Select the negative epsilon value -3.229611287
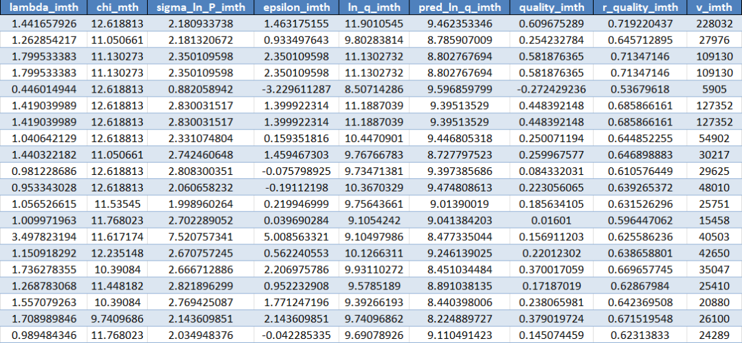The width and height of the screenshot is (742, 343). click(295, 88)
